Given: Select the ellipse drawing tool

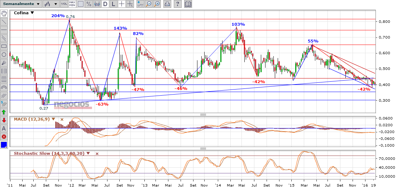Looking at the screenshot, I should point(4,55).
